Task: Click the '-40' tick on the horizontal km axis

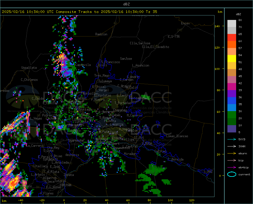Action: 21,200
